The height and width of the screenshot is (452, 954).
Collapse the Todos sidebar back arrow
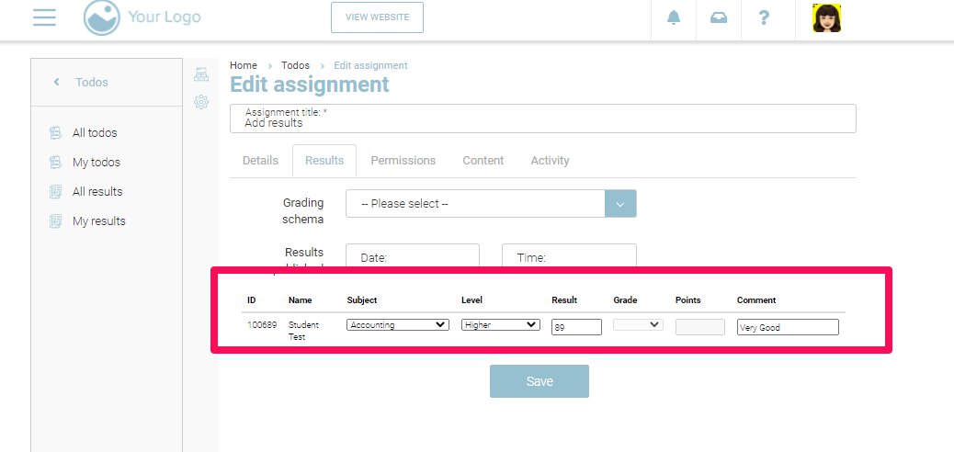[56, 82]
